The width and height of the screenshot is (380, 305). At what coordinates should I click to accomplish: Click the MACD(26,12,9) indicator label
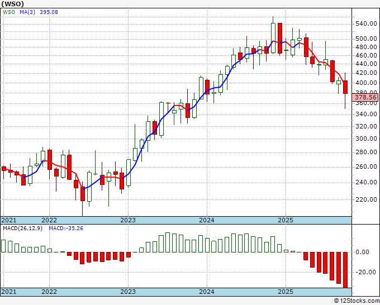click(x=22, y=228)
